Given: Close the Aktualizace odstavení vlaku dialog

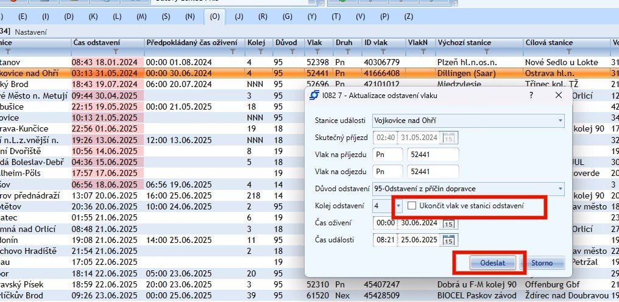Looking at the screenshot, I should pyautogui.click(x=558, y=96).
